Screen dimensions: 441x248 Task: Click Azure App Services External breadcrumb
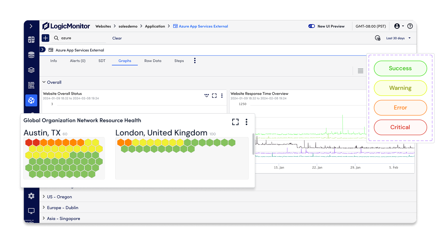tap(201, 27)
